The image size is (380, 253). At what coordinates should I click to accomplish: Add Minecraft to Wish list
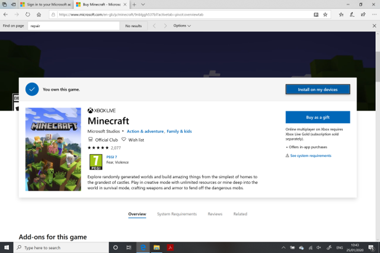point(133,140)
